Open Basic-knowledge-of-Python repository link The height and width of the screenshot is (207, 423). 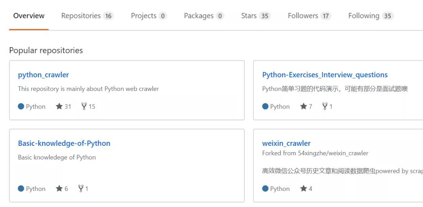[x=64, y=143]
